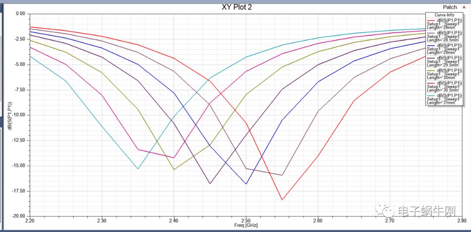Pick the cyan line swatch for Length 31mm
Viewport: 471px width, 232px height.
click(x=431, y=96)
